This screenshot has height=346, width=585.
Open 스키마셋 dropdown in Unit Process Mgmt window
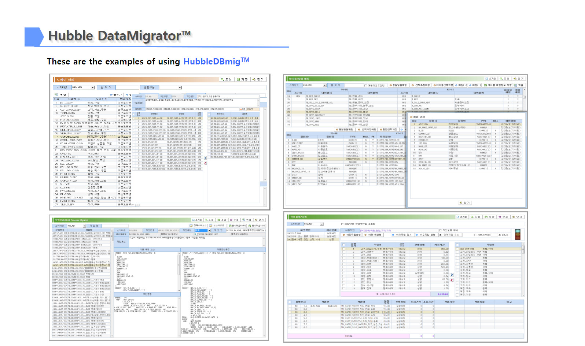pyautogui.click(x=84, y=226)
